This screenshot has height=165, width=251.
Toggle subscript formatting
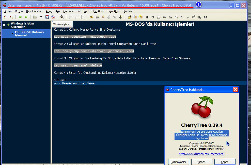199,17
